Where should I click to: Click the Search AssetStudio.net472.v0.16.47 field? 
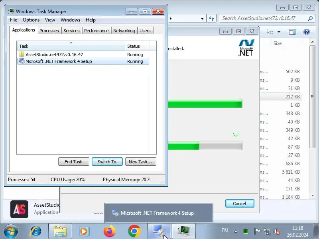(267, 18)
